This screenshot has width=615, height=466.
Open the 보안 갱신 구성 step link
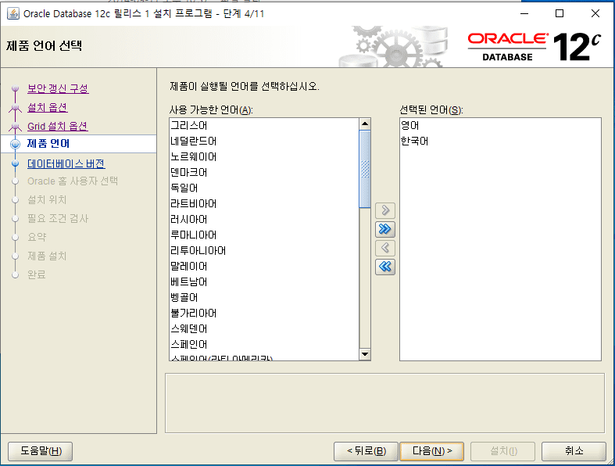pyautogui.click(x=58, y=88)
